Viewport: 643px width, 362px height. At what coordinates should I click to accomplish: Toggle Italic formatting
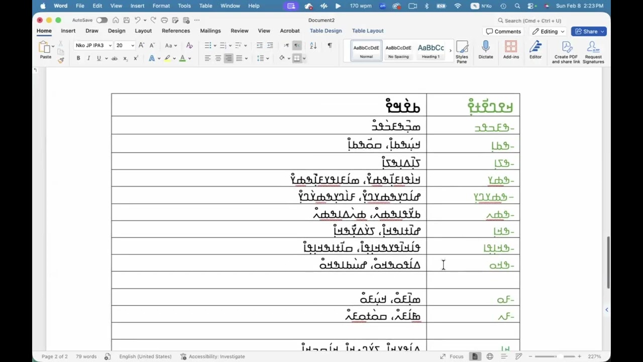88,58
